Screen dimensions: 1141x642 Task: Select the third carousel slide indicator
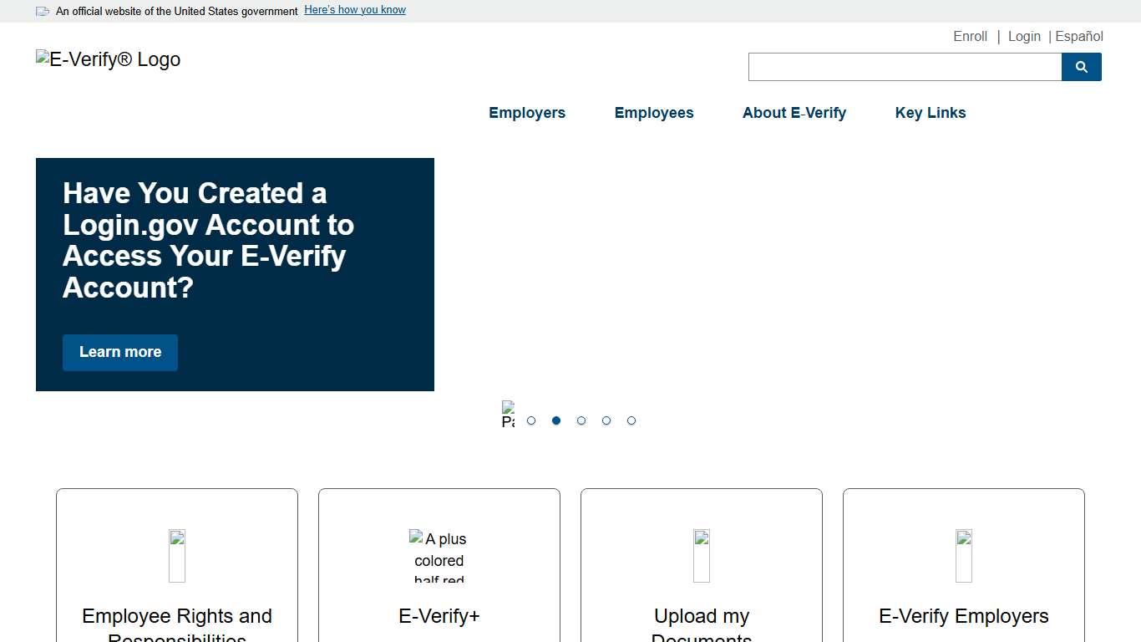point(581,420)
